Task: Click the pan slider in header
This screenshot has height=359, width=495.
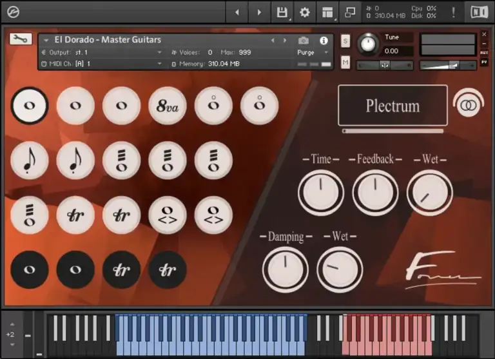Action: [385, 65]
